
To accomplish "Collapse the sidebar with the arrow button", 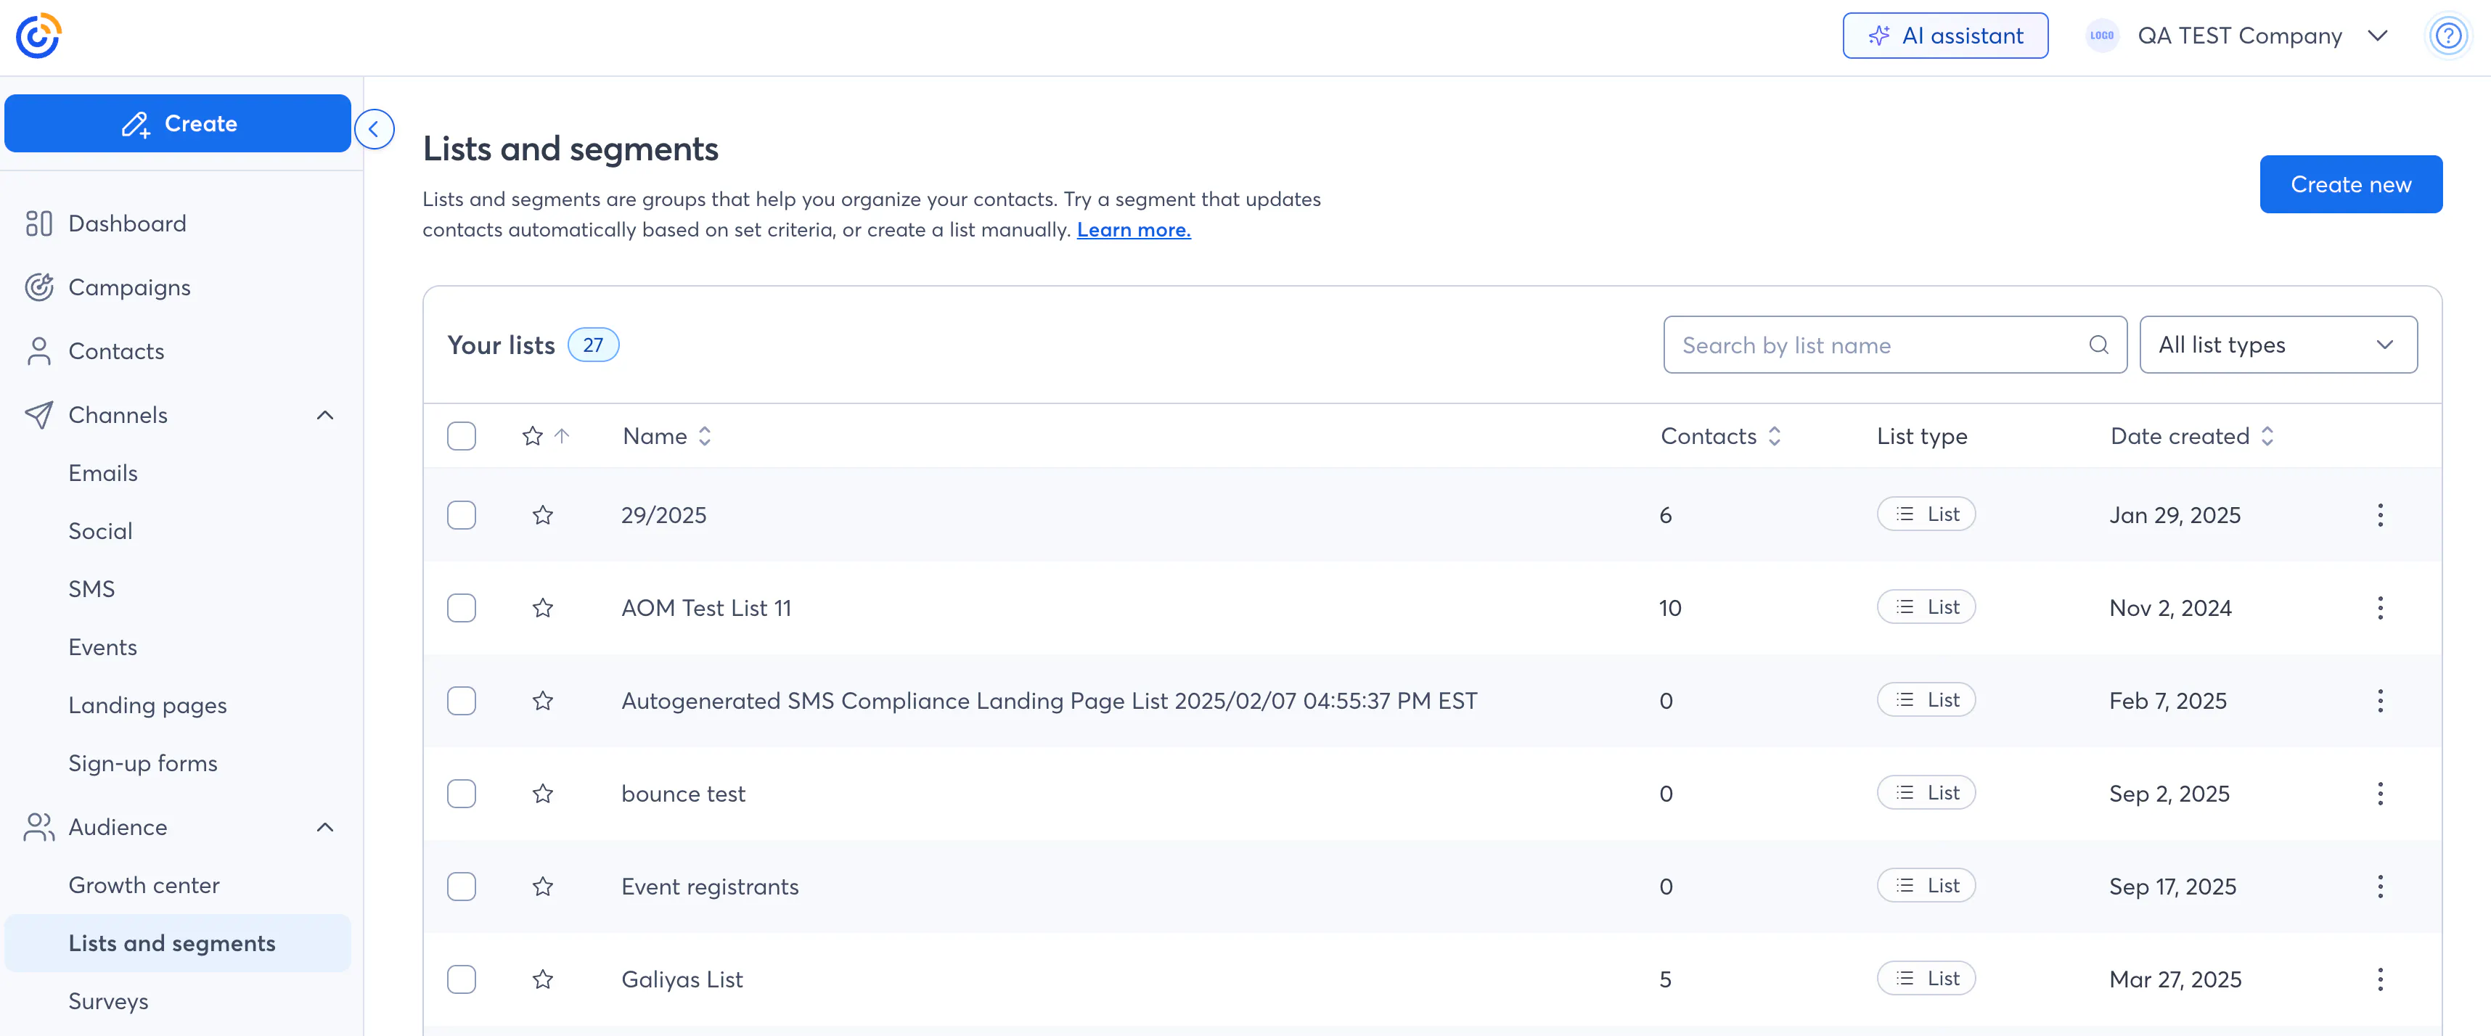I will tap(375, 128).
